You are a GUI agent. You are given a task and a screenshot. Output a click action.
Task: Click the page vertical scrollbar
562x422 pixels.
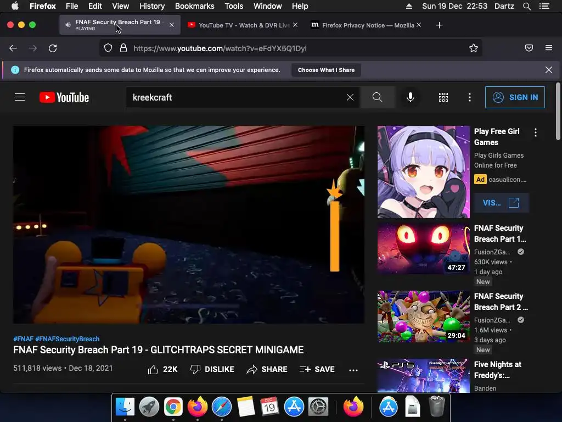click(558, 111)
